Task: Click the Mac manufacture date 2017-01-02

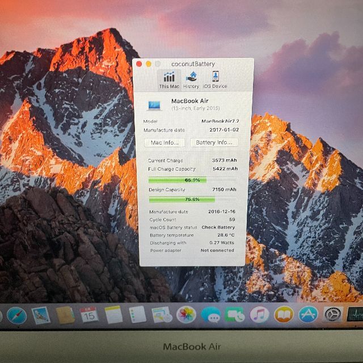Action: pos(224,130)
